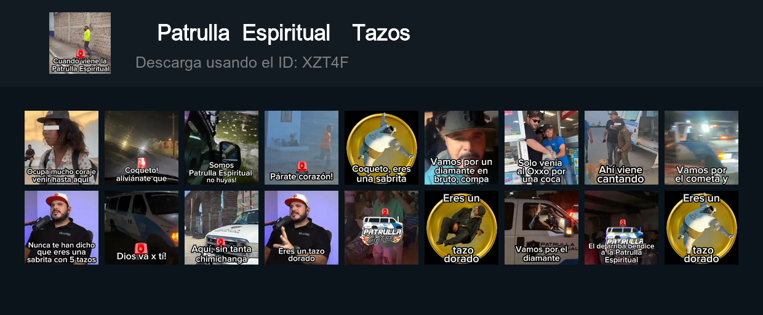This screenshot has width=763, height=315.
Task: Open the 'Nunca te han dicho que eres una sabrita' sticker
Action: [x=62, y=228]
